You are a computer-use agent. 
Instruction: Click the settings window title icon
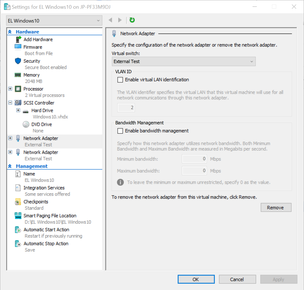point(7,7)
